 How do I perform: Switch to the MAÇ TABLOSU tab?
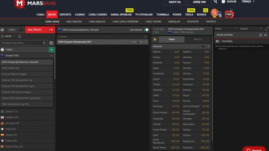[74, 21]
